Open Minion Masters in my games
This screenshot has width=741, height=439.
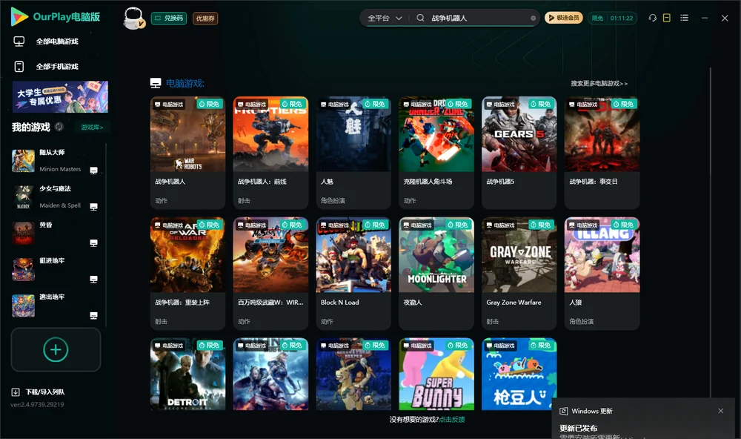[x=54, y=160]
